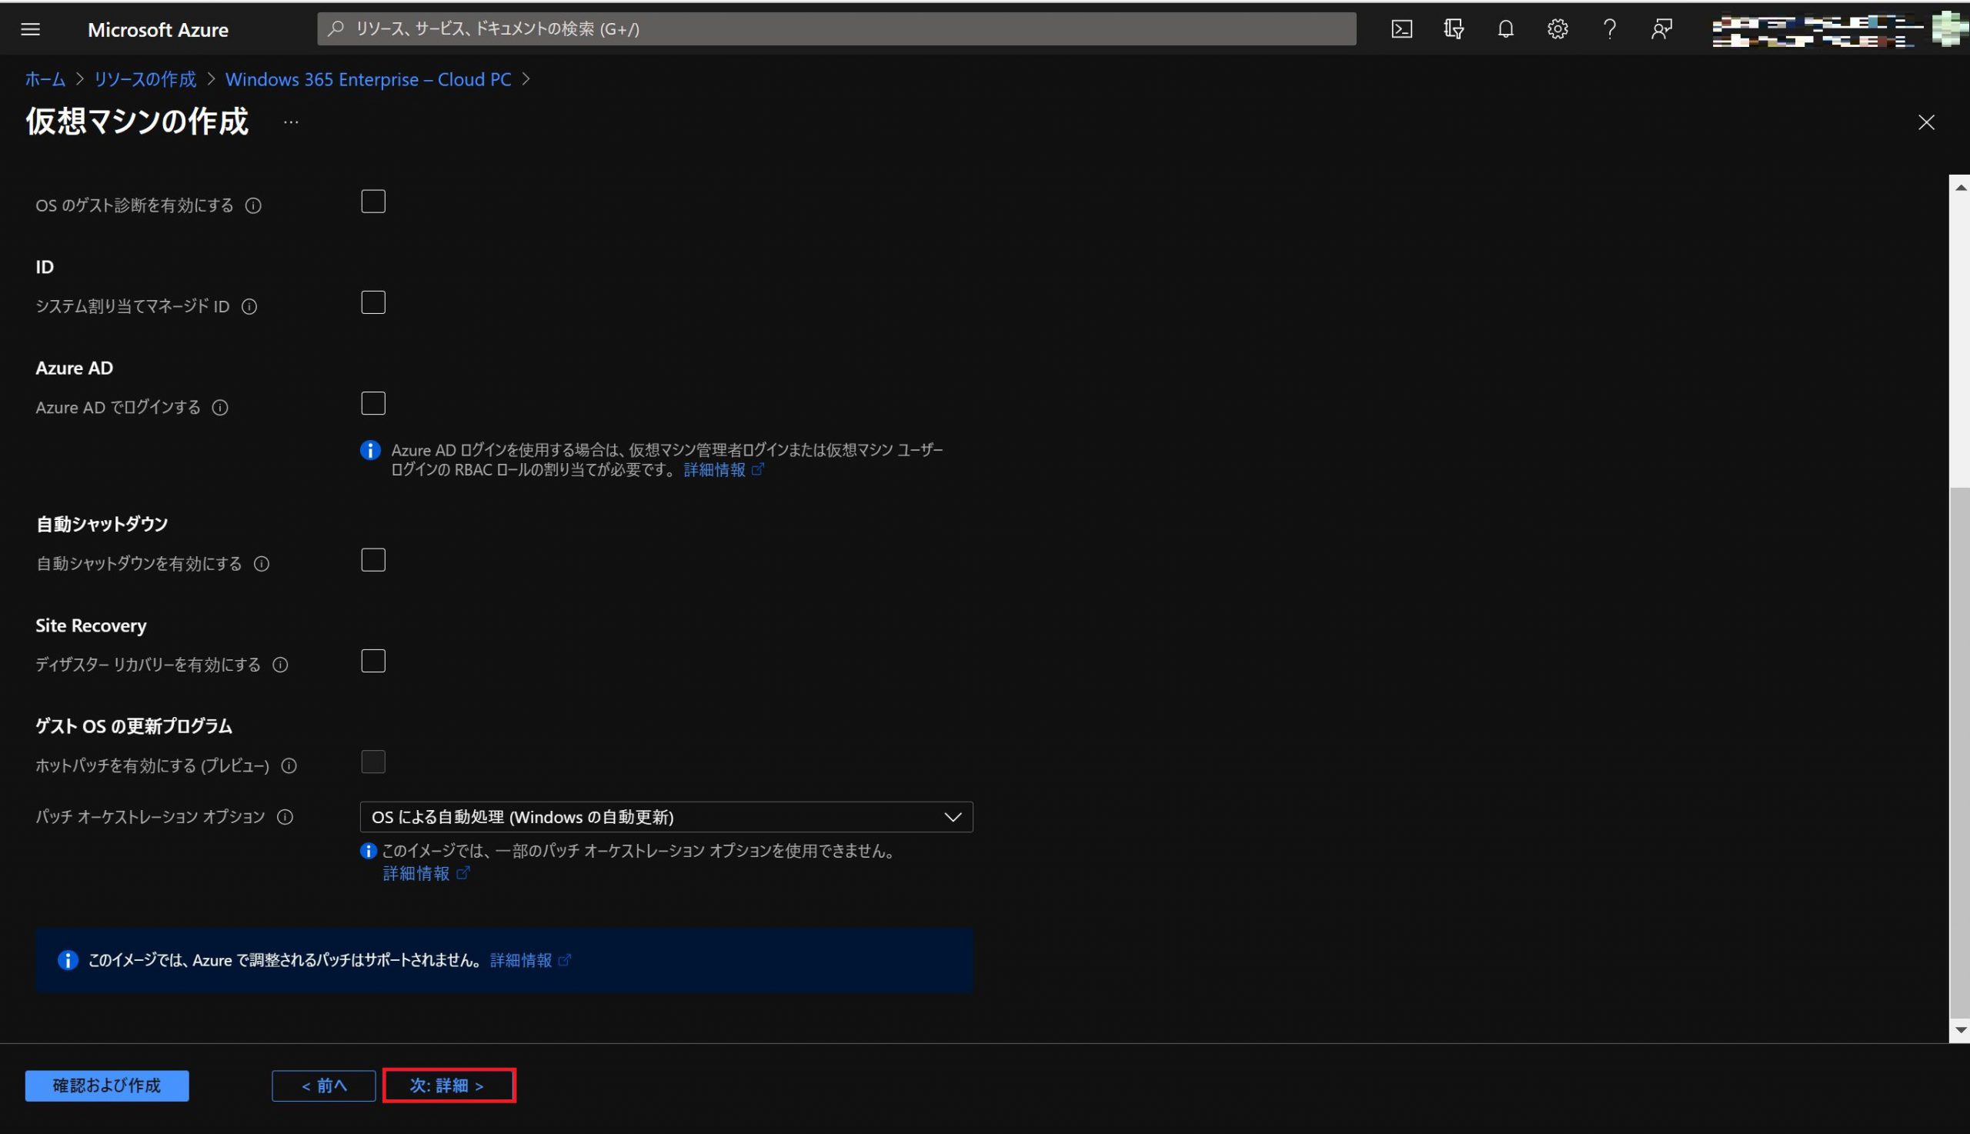The width and height of the screenshot is (1970, 1134).
Task: Enable OS のゲスト診断 checkbox
Action: pyautogui.click(x=373, y=202)
